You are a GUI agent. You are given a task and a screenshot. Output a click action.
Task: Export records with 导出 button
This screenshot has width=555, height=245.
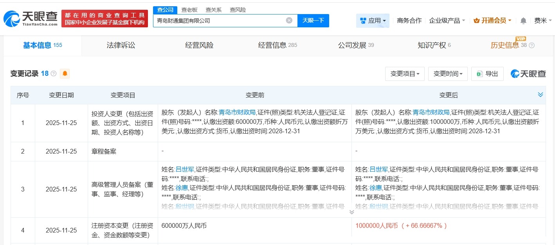[x=487, y=73]
